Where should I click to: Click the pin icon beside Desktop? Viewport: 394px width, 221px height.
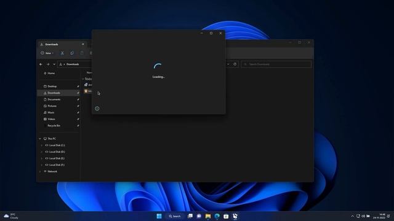point(78,86)
